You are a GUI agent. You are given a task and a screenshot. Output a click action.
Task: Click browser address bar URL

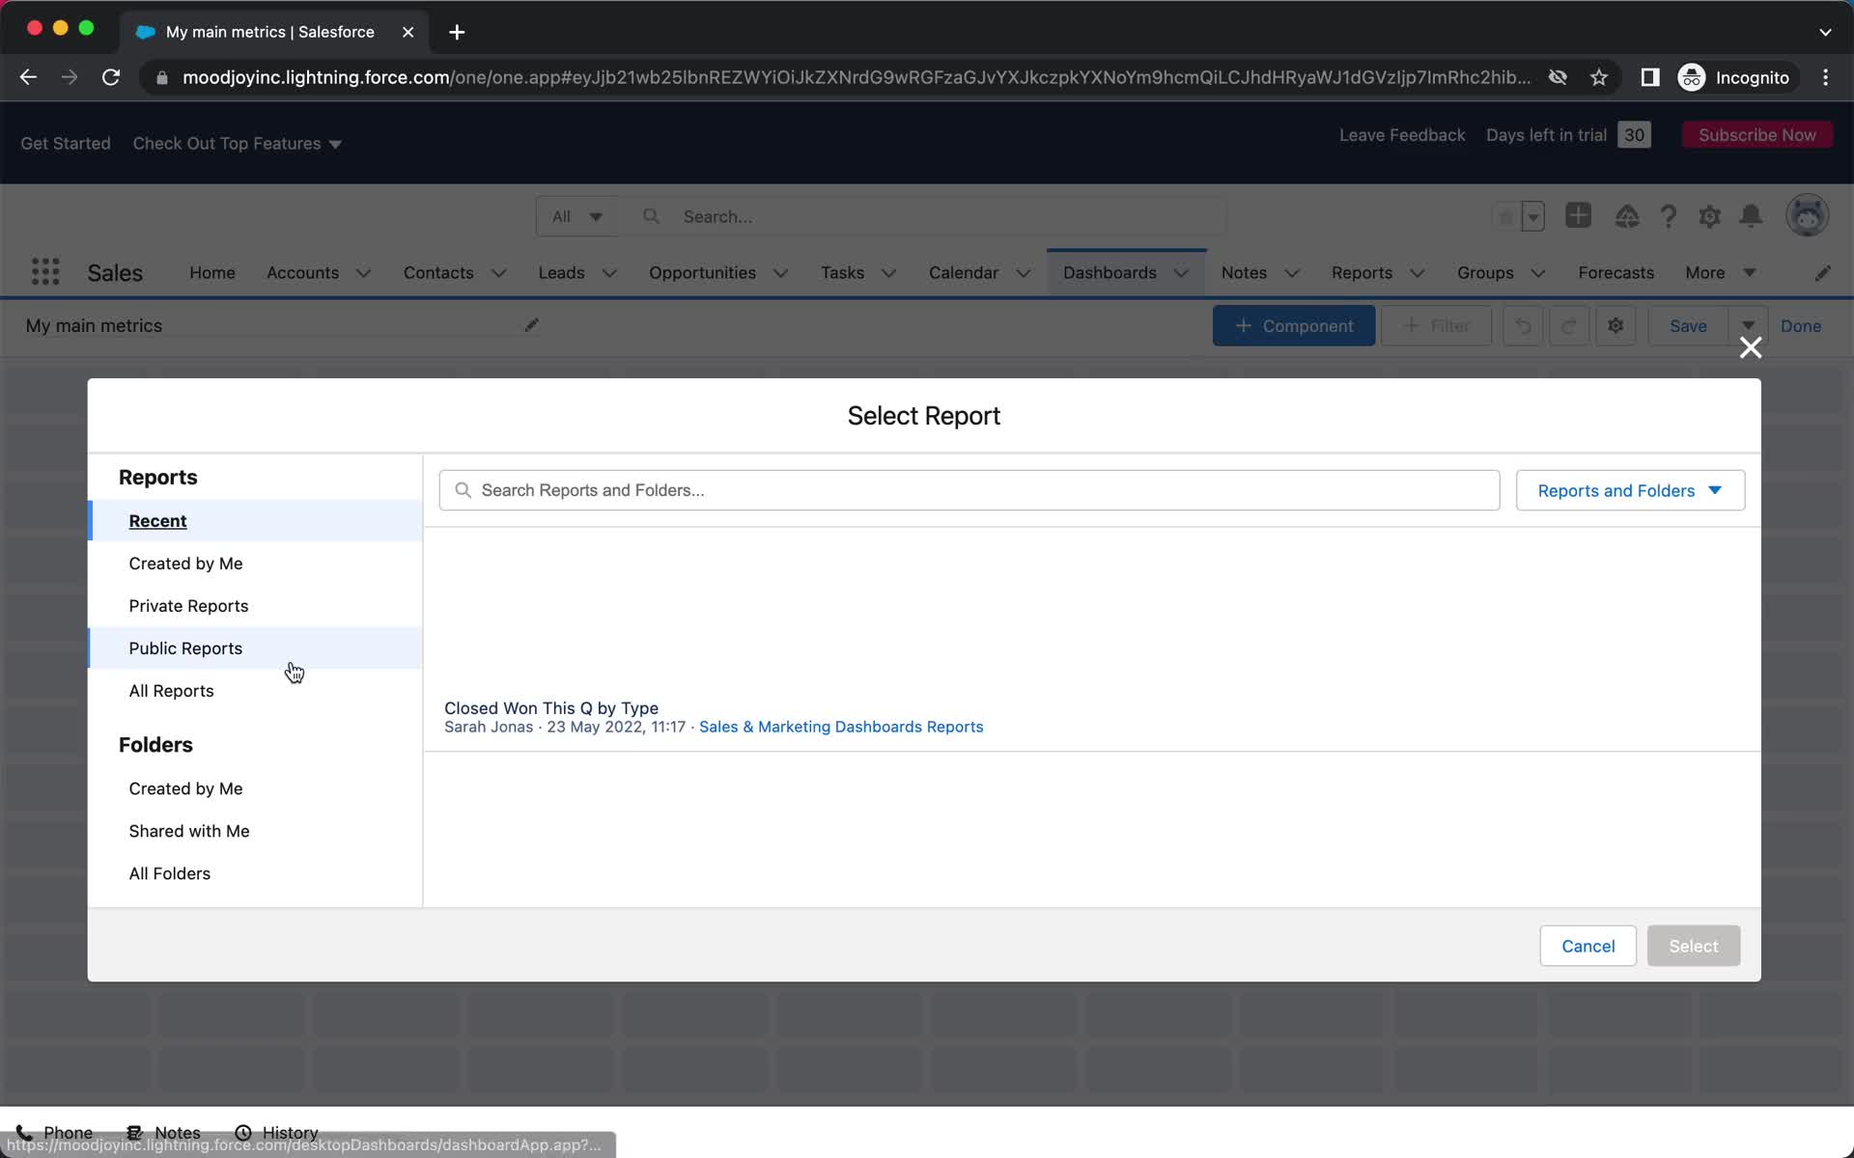[856, 77]
